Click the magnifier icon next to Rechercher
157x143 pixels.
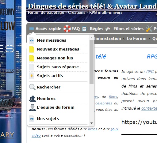click(32, 87)
